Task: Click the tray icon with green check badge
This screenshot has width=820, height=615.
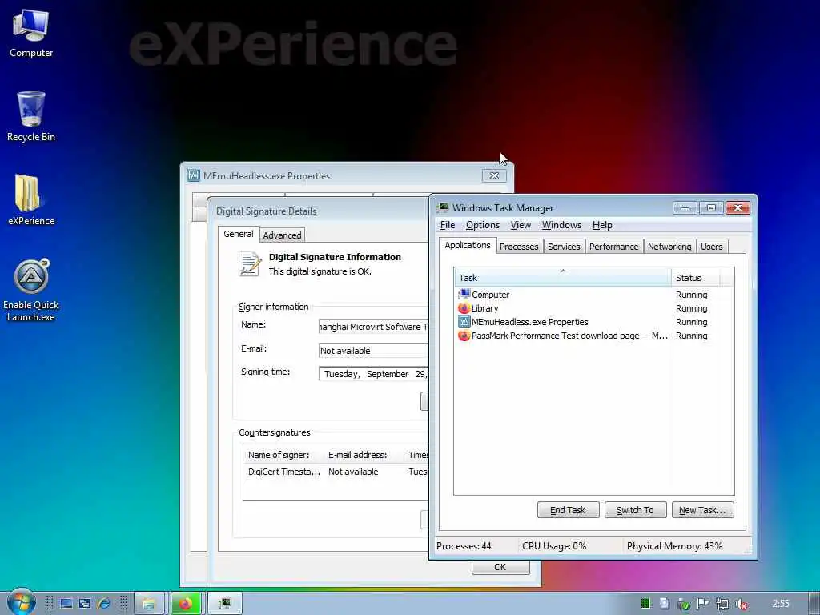Action: (x=684, y=604)
